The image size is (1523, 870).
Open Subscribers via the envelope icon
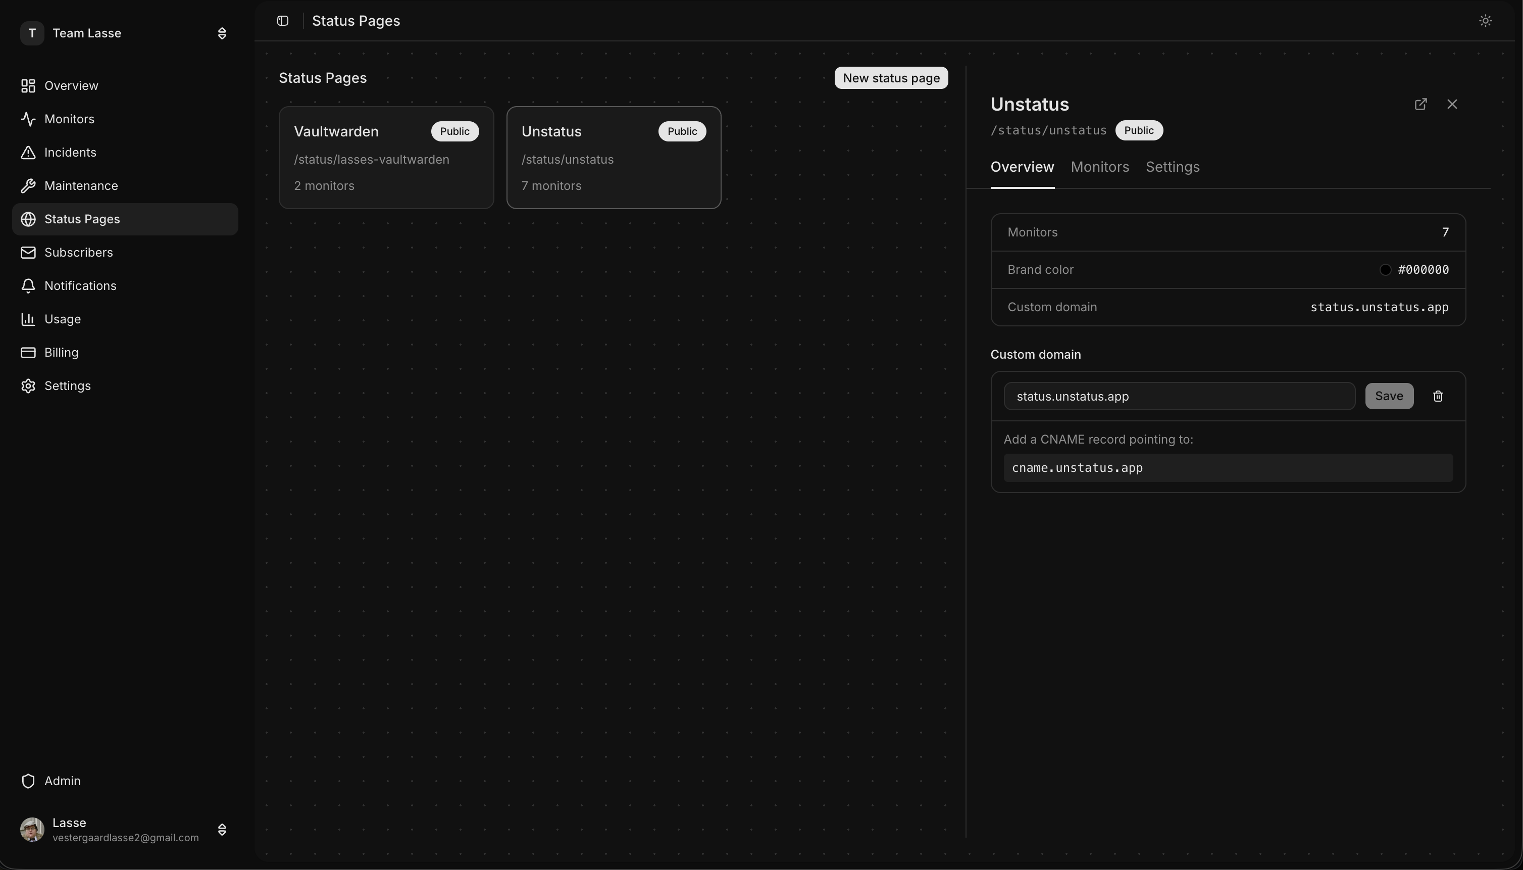28,252
